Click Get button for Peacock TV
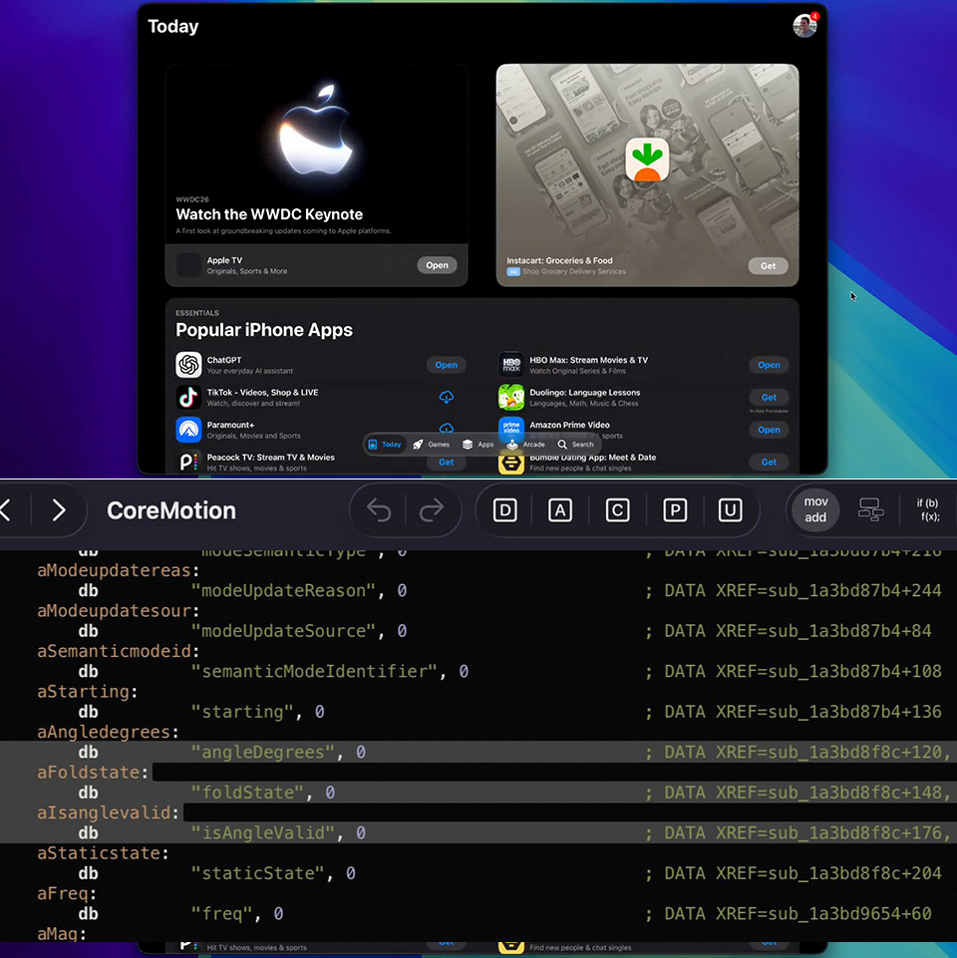Viewport: 957px width, 958px height. pyautogui.click(x=447, y=463)
